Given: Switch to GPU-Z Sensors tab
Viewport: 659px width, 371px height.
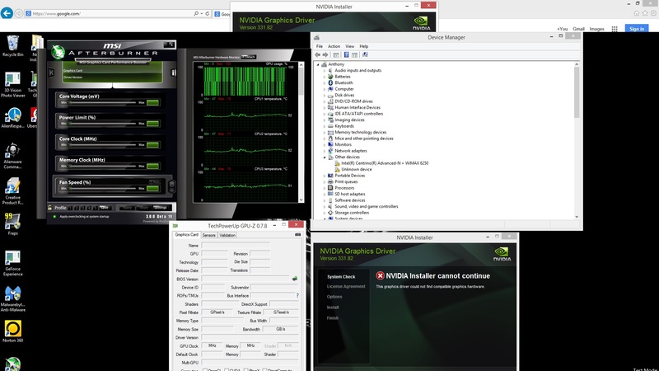Looking at the screenshot, I should click(209, 235).
